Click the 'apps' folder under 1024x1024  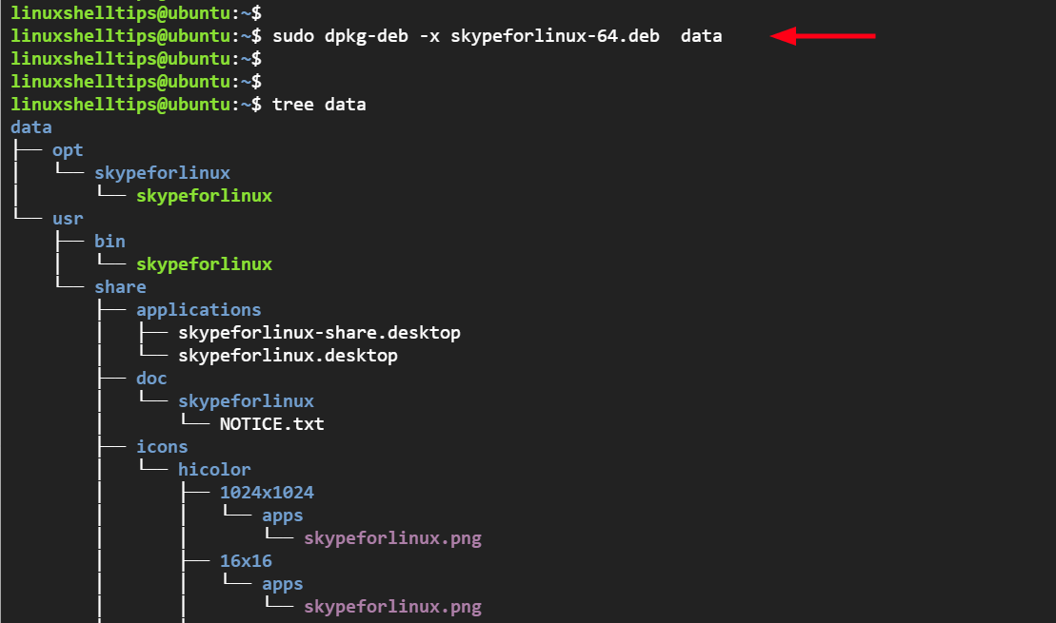[283, 516]
